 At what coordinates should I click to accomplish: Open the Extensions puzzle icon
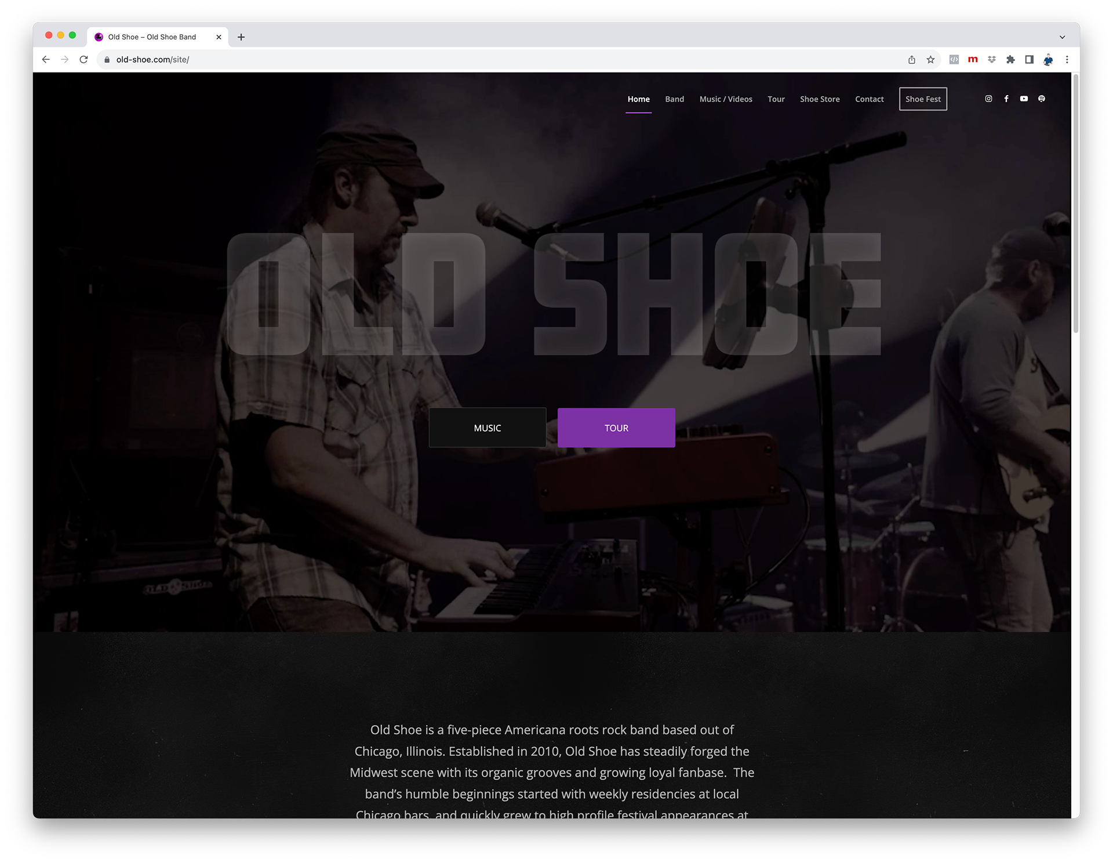(x=1010, y=60)
